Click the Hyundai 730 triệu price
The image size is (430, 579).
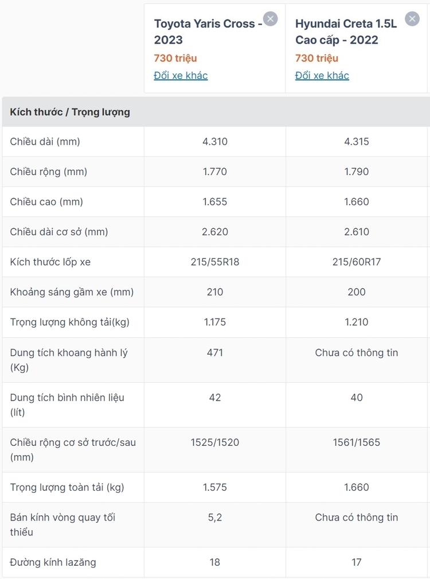(x=317, y=58)
